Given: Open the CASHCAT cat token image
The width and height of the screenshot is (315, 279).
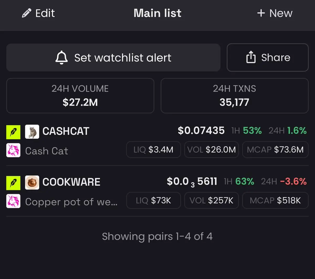Looking at the screenshot, I should 32,132.
